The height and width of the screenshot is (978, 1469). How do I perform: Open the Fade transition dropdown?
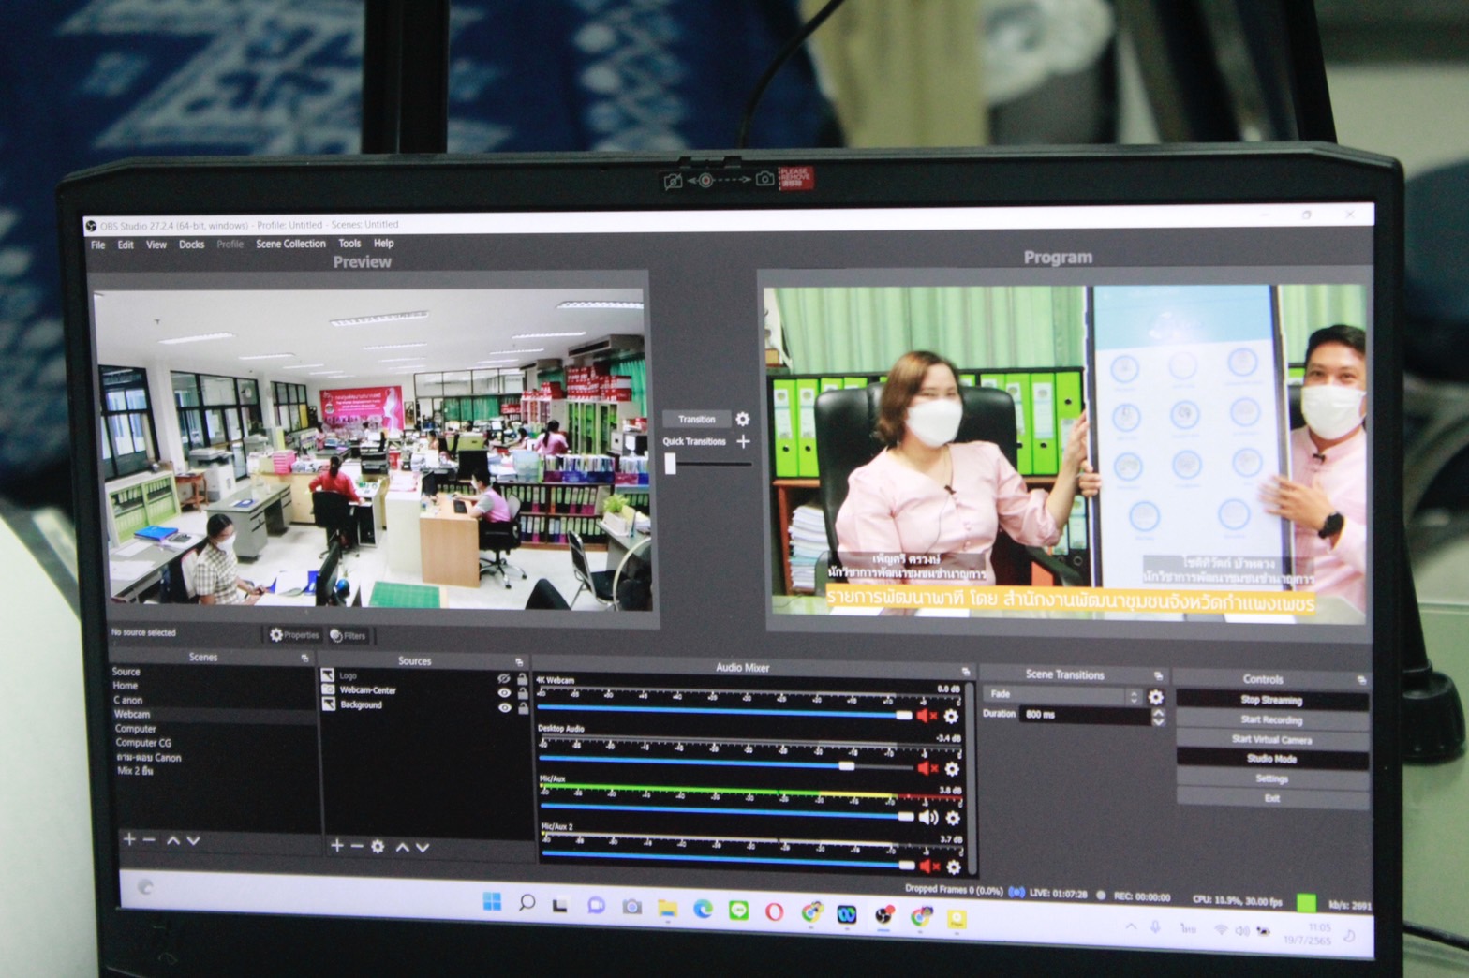click(1063, 695)
